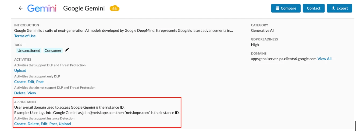Screen dimensions: 356x133
Task: Open View All domains link
Action: pos(325,59)
